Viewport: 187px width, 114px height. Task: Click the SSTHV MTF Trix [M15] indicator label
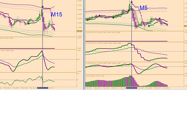pyautogui.click(x=104, y=43)
